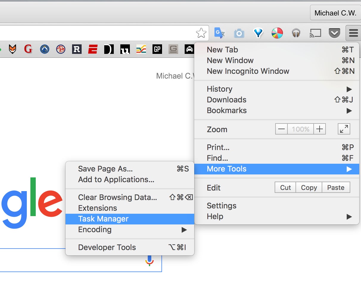Open the Google Translate extension
361x281 pixels.
click(x=220, y=33)
